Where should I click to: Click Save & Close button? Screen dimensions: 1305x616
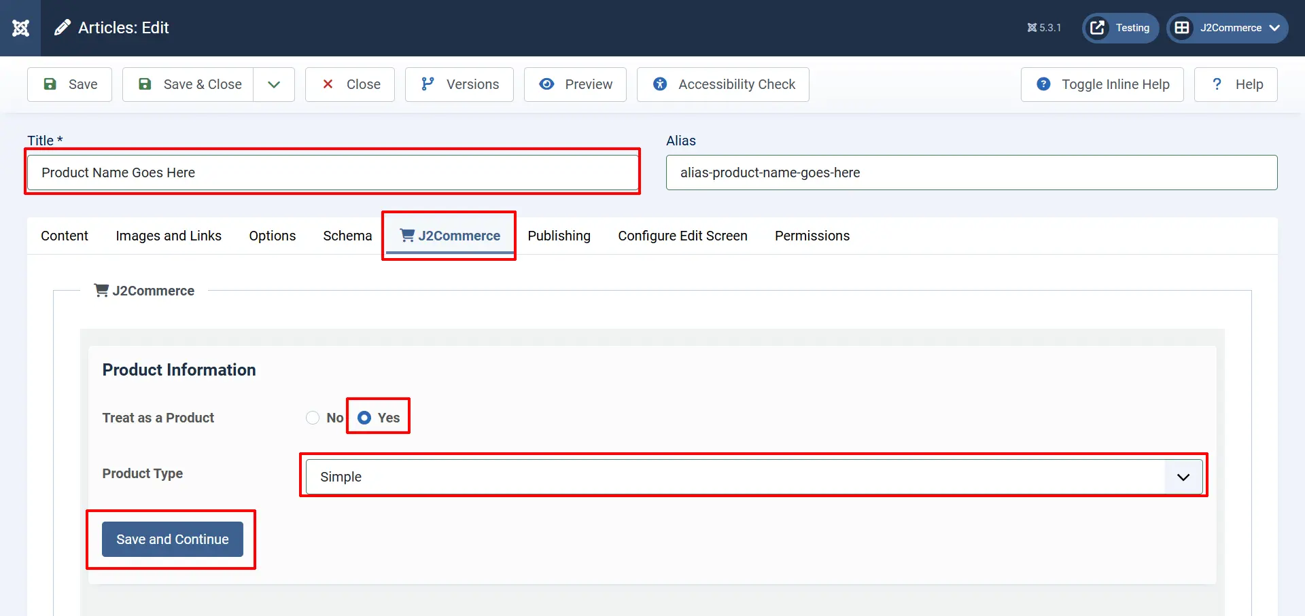point(188,84)
